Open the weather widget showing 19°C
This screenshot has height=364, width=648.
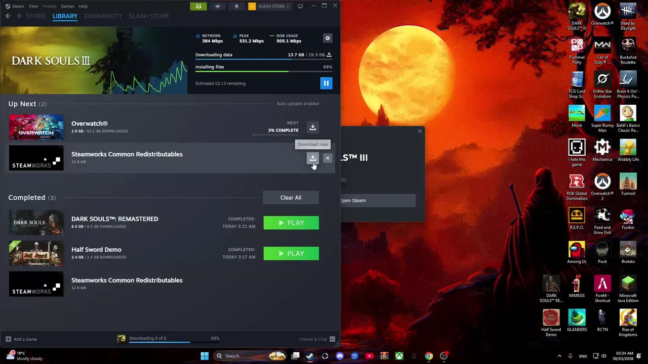click(x=24, y=356)
